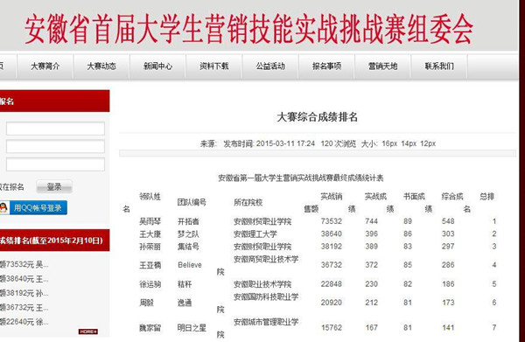Open ranking entry 38192元 孙...
This screenshot has width=525, height=342.
[x=24, y=293]
